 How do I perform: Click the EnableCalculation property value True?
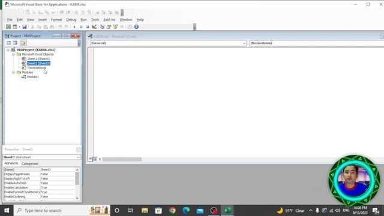[x=58, y=188]
